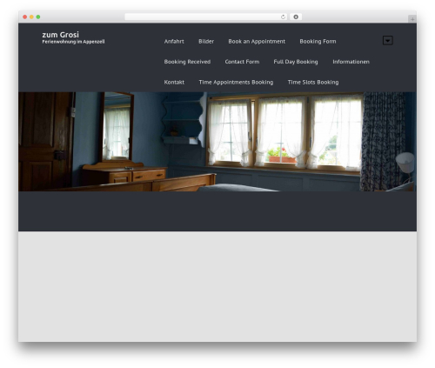Go to Full Day Booking
The height and width of the screenshot is (368, 435).
tap(296, 62)
